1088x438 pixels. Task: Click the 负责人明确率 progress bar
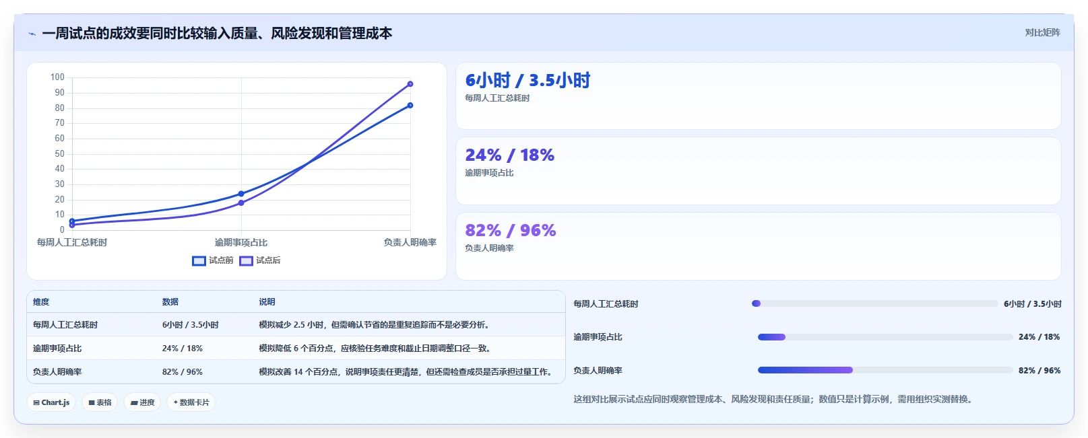(x=885, y=370)
